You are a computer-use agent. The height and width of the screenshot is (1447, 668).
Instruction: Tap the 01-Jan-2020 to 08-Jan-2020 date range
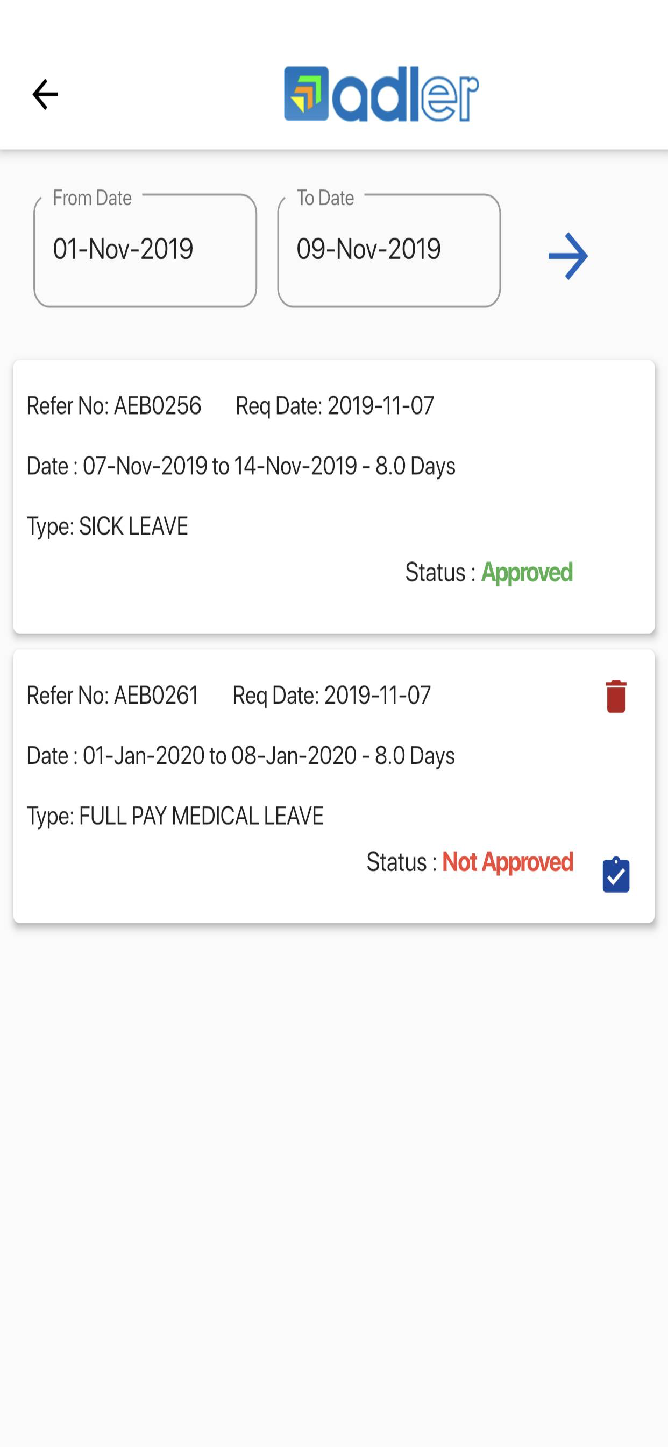pyautogui.click(x=219, y=755)
